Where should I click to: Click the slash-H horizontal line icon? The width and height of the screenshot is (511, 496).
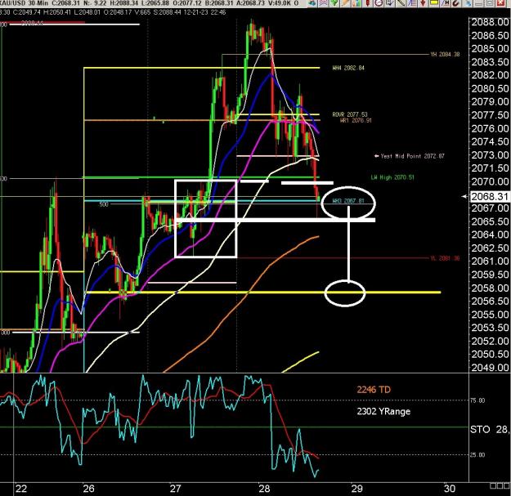click(x=445, y=3)
